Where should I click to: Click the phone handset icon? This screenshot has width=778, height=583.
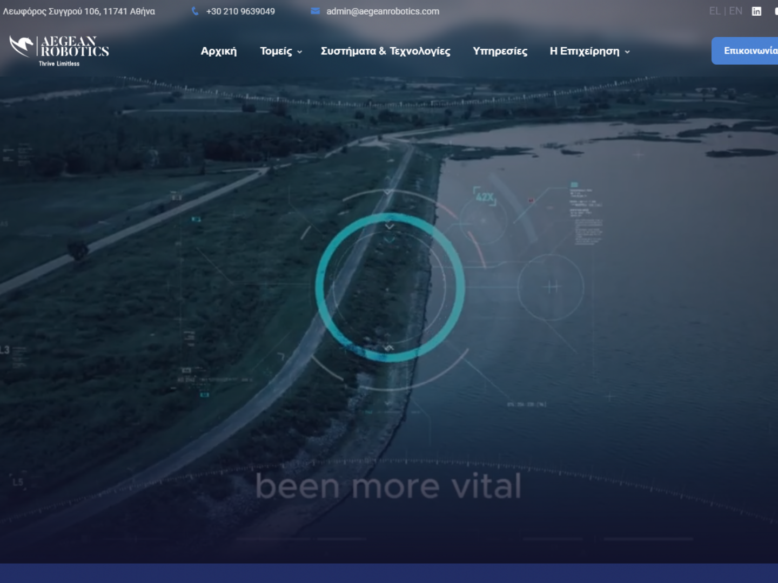tap(195, 11)
